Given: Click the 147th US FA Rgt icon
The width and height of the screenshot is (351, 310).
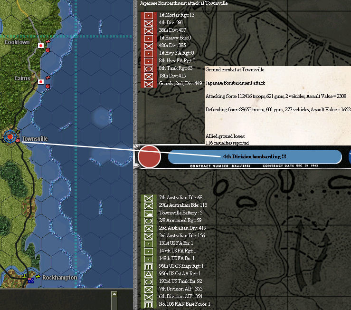Looking at the screenshot, I should pyautogui.click(x=149, y=252).
